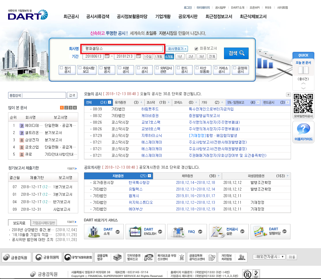Check the 정기공시 checkbox
This screenshot has height=279, width=321.
[x=61, y=68]
